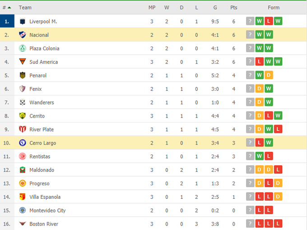Open the Wanderers team link

point(42,103)
